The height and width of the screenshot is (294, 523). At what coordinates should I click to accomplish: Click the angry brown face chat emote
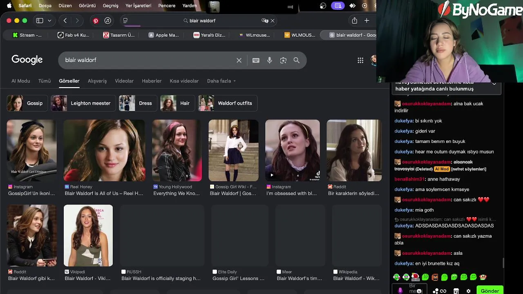coord(435,277)
